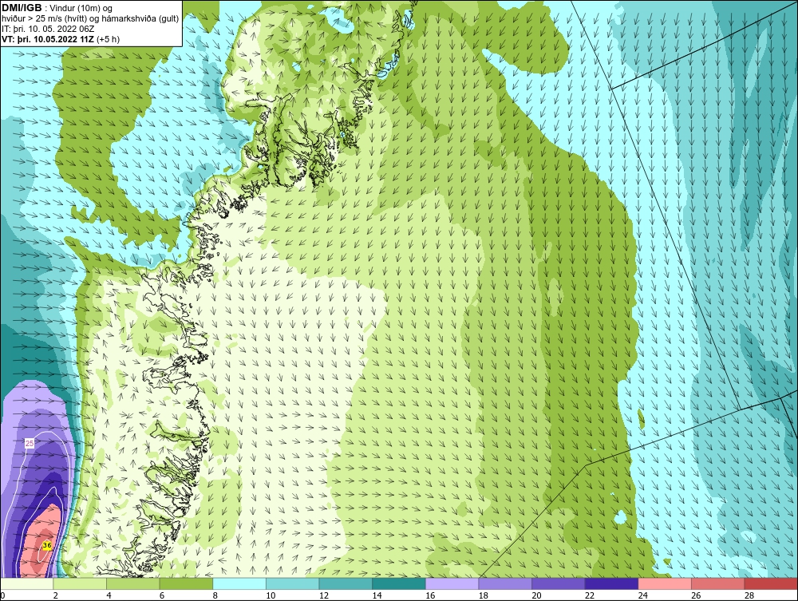
Task: Click the legend scale number 10
Action: [271, 595]
